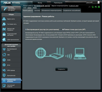Image resolution: width=102 pixels, height=92 pixels.
Task: Click the Беспроводной роутер mode link
Action: tap(42, 6)
